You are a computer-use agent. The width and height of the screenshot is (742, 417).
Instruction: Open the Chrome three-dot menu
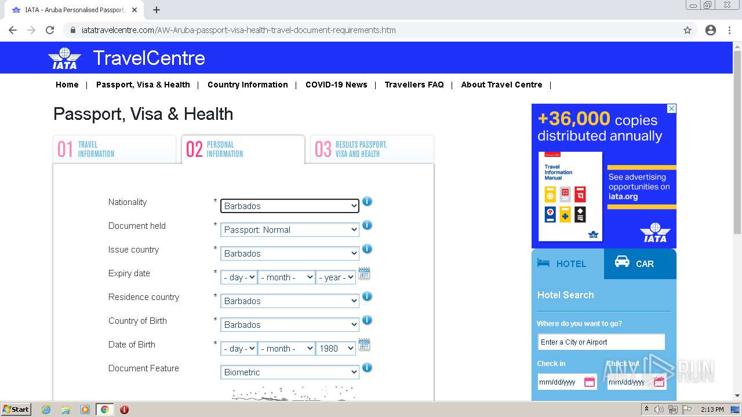[729, 30]
